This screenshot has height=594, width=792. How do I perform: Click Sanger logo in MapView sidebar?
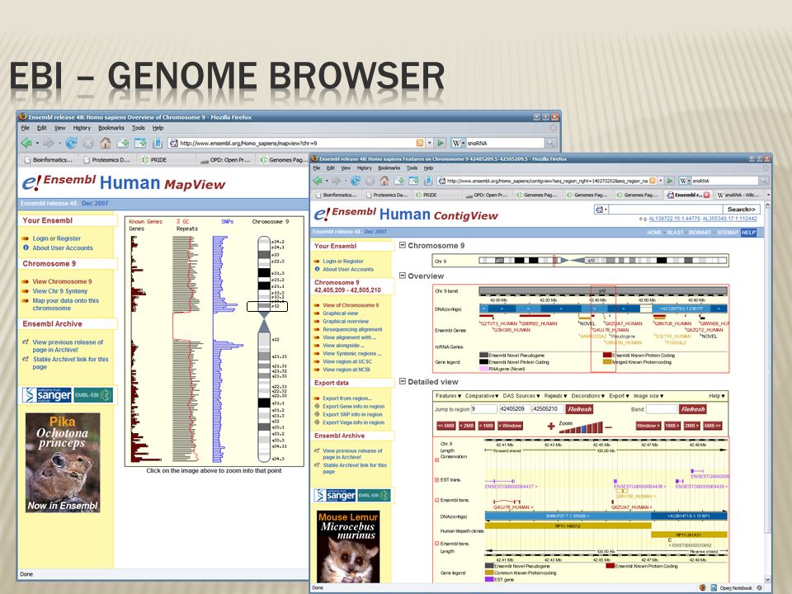pos(47,395)
